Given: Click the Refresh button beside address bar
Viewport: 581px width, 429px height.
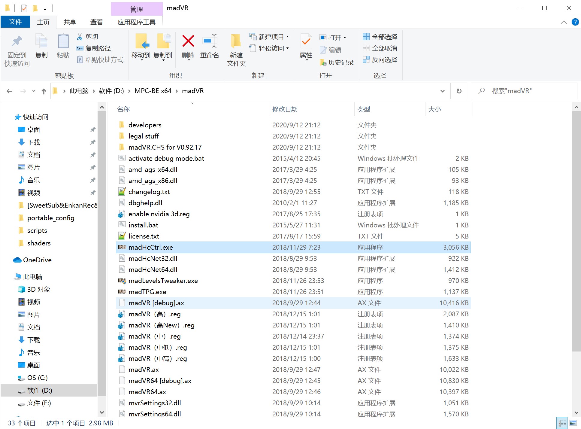Looking at the screenshot, I should tap(459, 91).
